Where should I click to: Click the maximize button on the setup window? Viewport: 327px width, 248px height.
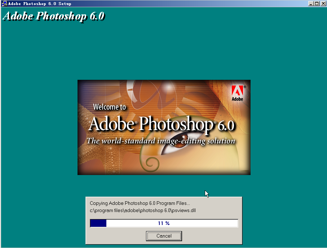coord(317,4)
